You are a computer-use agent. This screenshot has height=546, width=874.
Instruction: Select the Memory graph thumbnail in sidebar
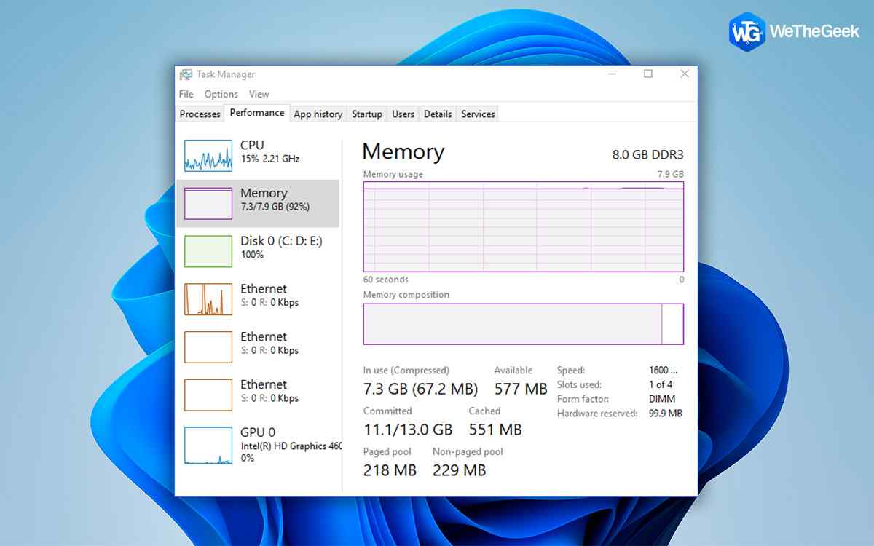[208, 203]
